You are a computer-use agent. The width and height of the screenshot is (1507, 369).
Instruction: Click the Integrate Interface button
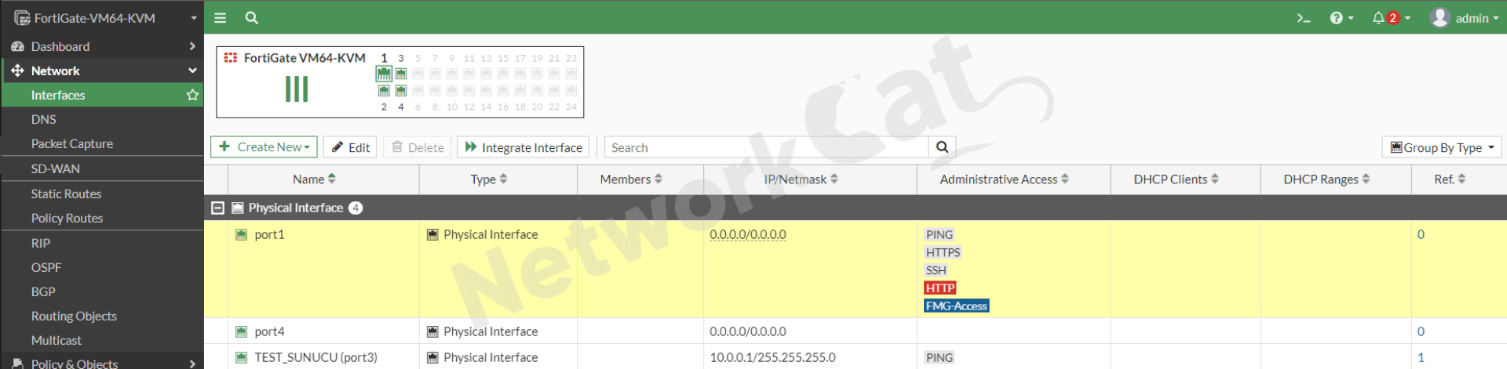[x=523, y=147]
